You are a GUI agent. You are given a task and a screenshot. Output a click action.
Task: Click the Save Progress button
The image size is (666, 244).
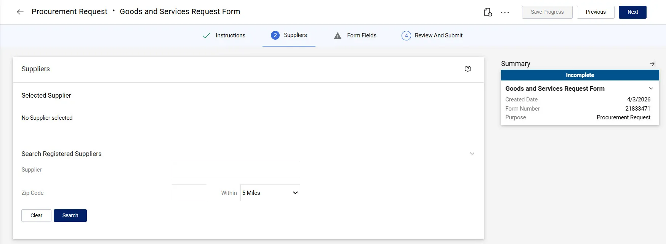pos(547,12)
